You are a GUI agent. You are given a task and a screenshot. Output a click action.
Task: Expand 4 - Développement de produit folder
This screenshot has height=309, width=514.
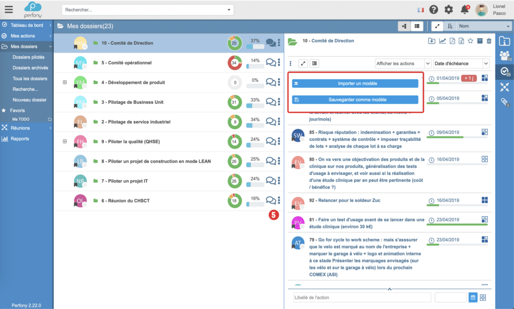[65, 82]
